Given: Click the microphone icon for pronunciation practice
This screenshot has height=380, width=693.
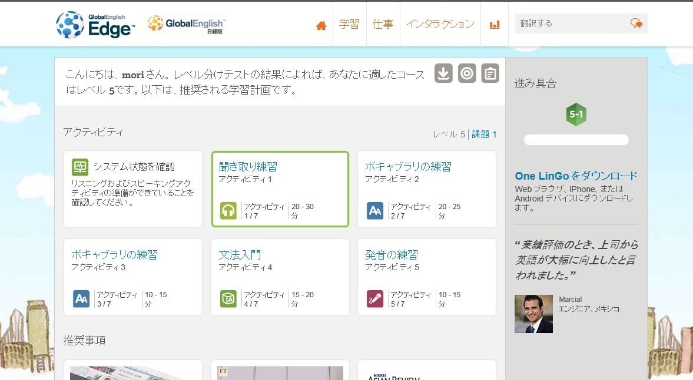Looking at the screenshot, I should [x=375, y=299].
